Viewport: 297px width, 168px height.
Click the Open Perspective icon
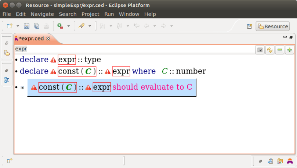pos(249,26)
